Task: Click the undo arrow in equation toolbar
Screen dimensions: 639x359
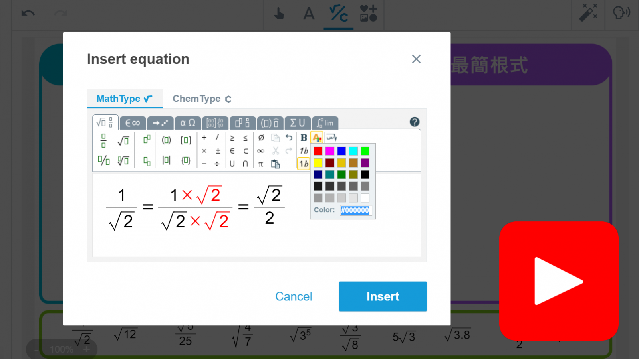Action: click(289, 138)
